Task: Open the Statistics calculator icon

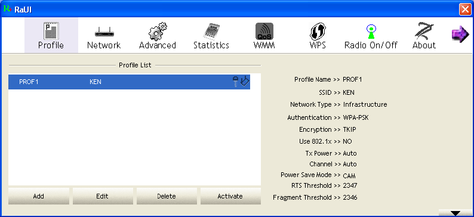Action: click(211, 32)
